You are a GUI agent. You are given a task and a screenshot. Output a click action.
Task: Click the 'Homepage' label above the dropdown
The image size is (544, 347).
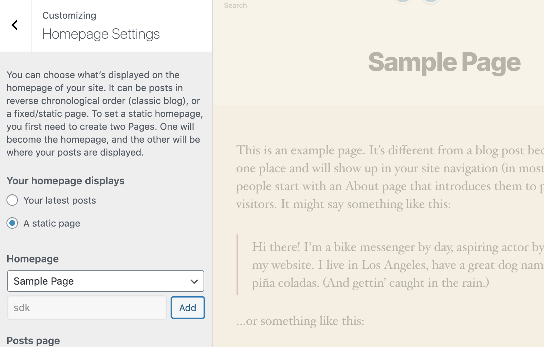(x=33, y=259)
